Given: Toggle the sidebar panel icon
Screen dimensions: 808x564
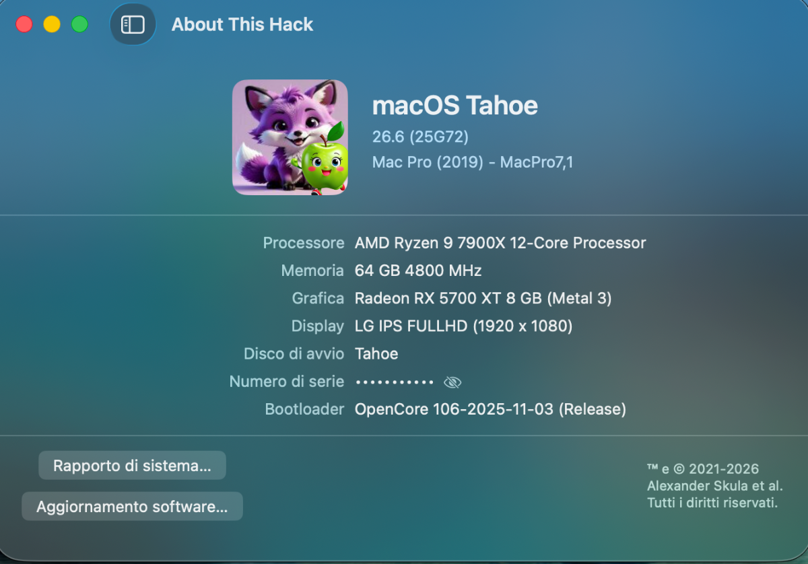Looking at the screenshot, I should point(133,25).
